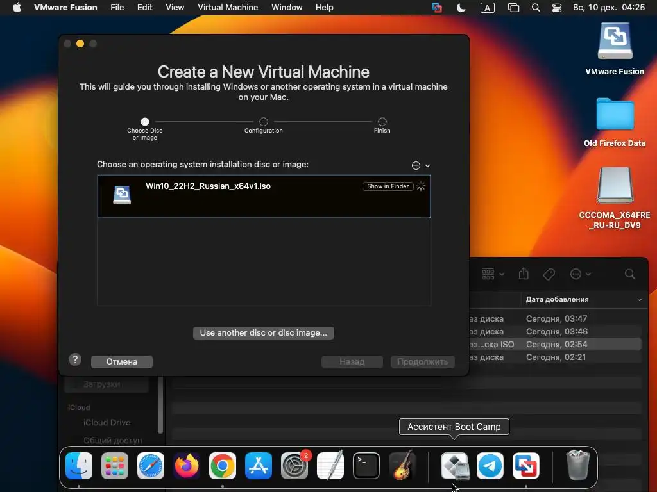Select the VMware Fusion desktop disk icon
The image size is (657, 492).
(615, 41)
